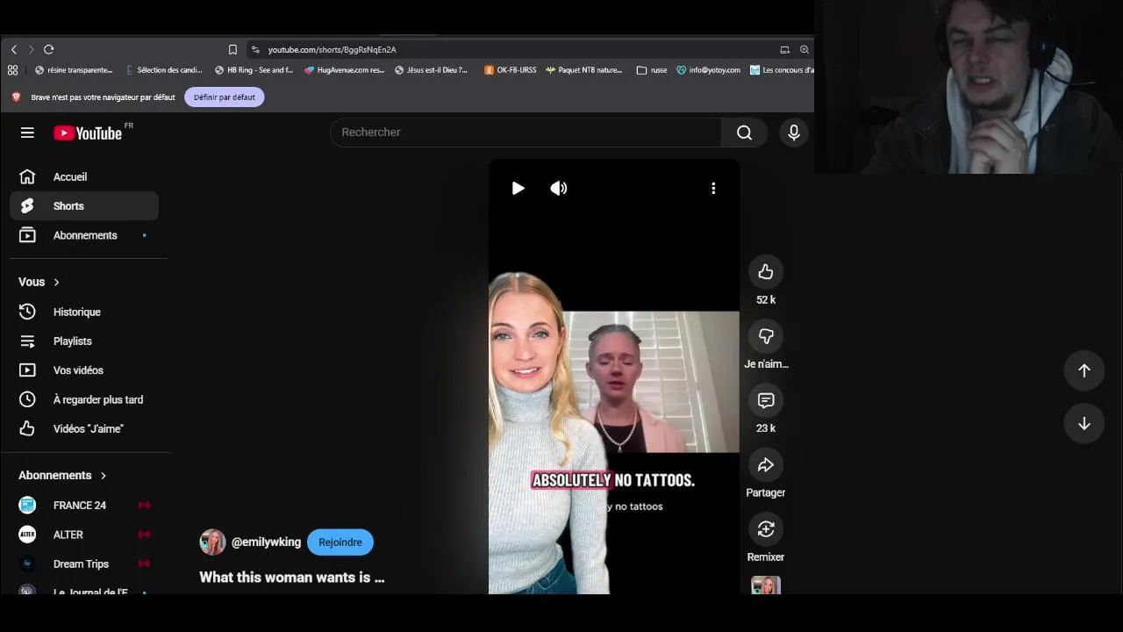Remix this Short via Remixer
This screenshot has height=632, width=1123.
766,529
